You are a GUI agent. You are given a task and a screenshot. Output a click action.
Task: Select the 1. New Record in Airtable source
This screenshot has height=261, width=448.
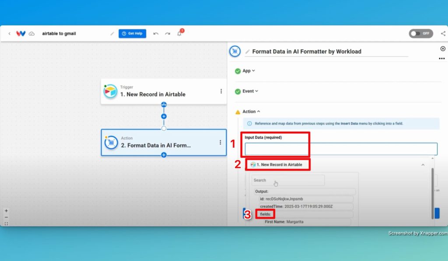pos(276,165)
